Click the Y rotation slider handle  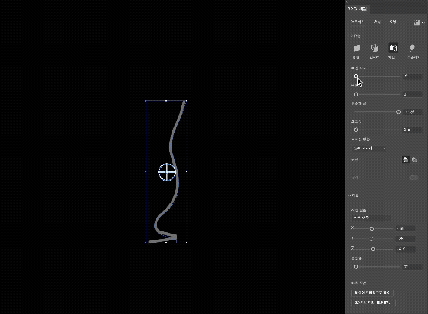coord(371,239)
